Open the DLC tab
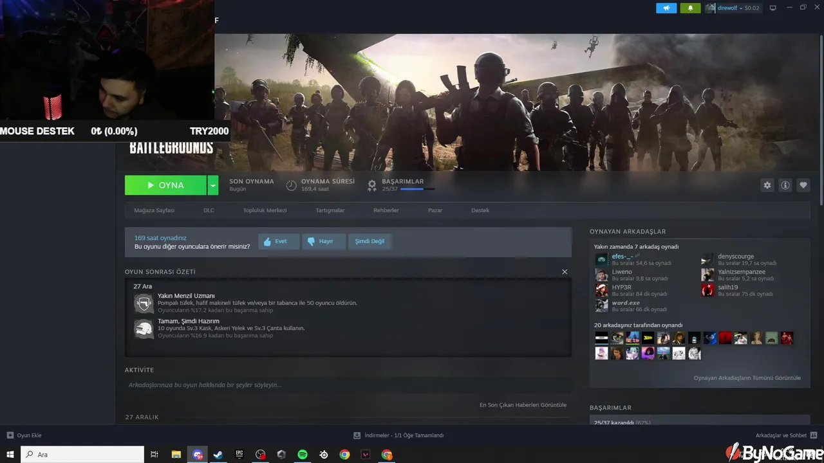This screenshot has height=463, width=824. 209,210
